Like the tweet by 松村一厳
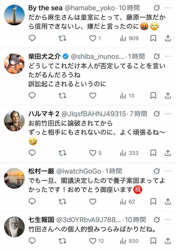 tap(92, 202)
